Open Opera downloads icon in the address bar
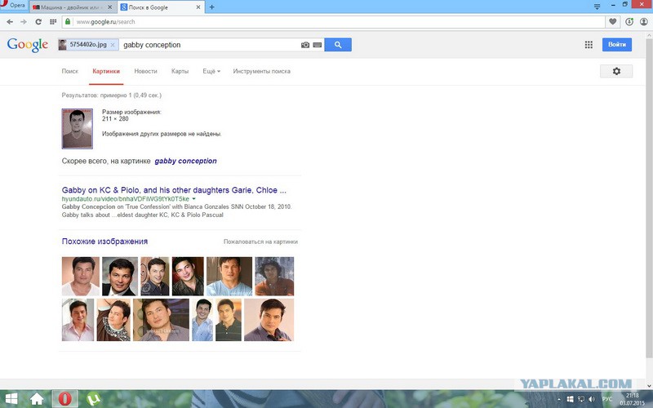Viewport: 653px width, 408px height. tap(629, 22)
